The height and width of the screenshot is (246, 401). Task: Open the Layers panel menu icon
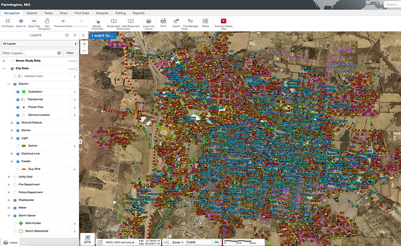(x=67, y=35)
